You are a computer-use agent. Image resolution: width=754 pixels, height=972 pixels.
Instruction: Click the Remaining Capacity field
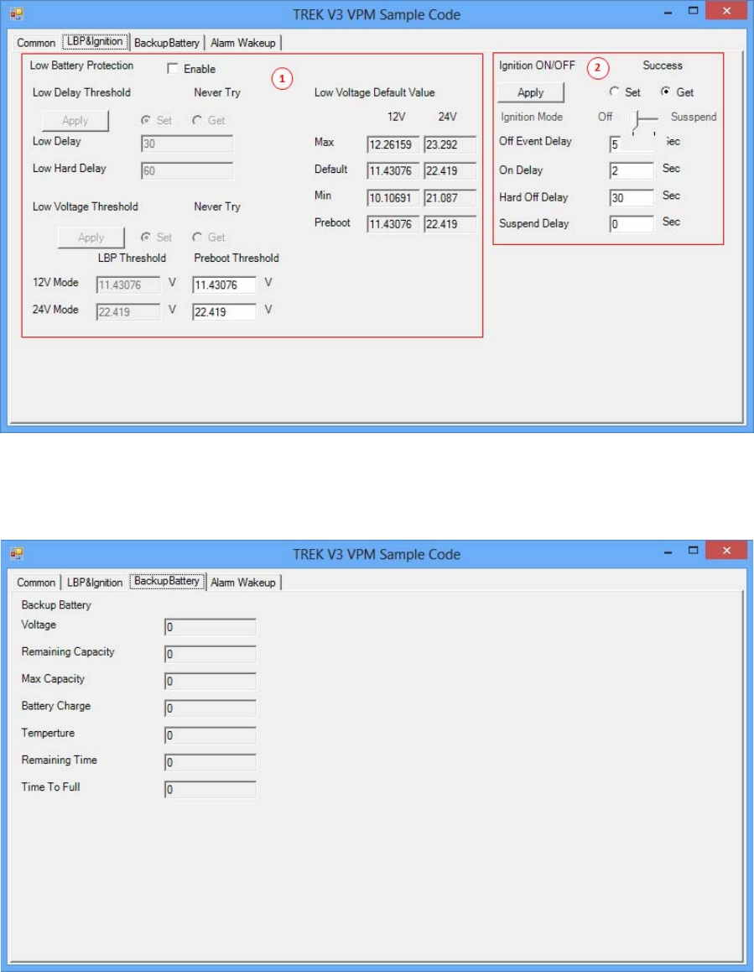210,654
